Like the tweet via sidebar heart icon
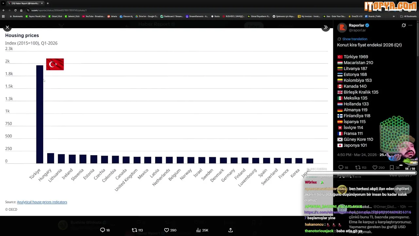 point(375,167)
